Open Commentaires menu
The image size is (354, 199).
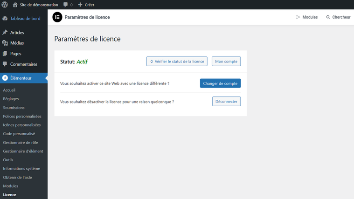click(24, 64)
